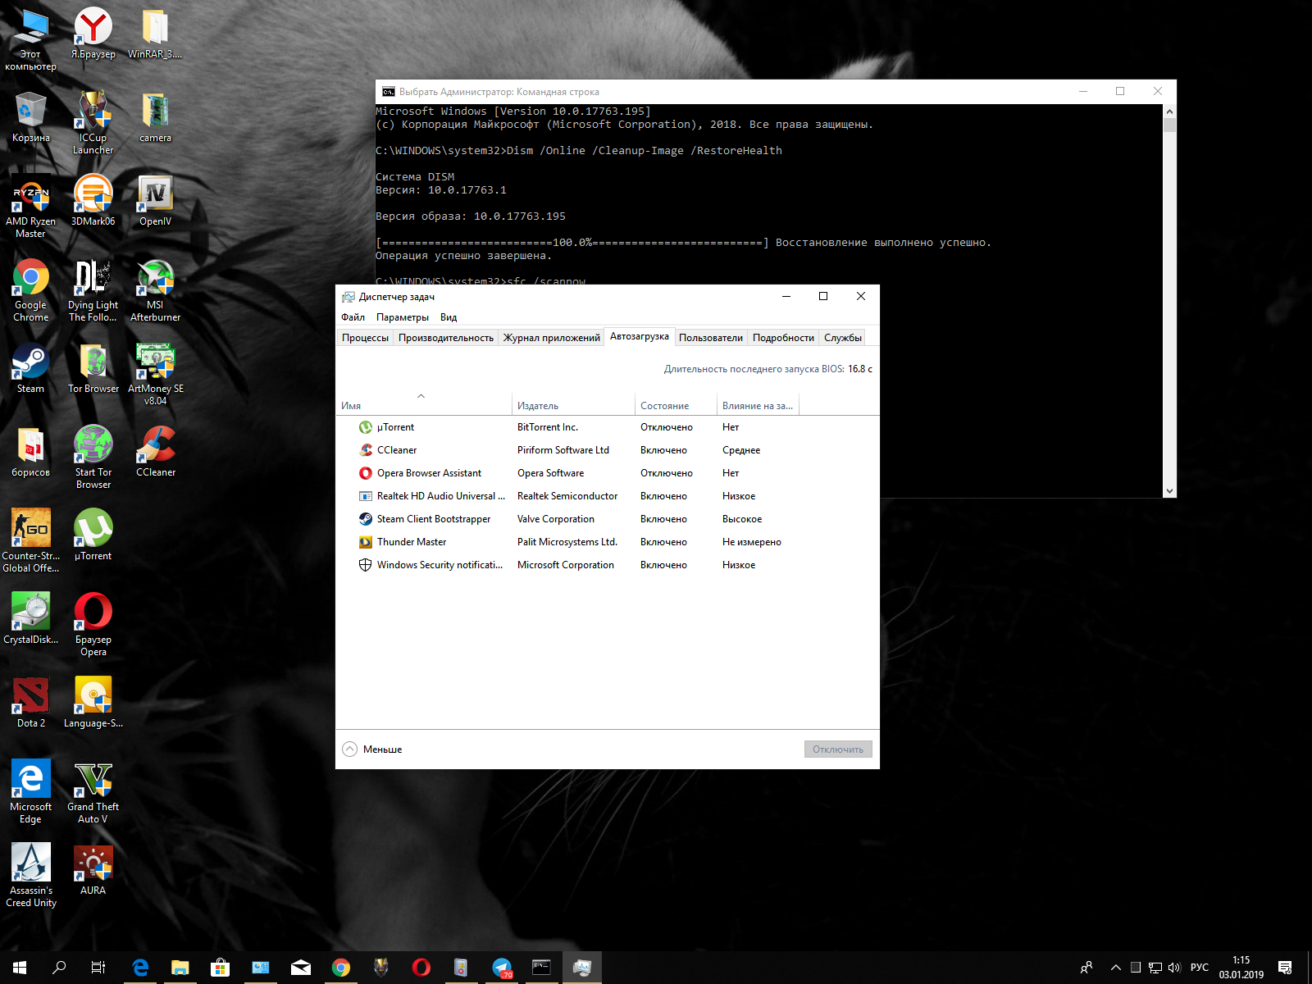Click the Mail app in taskbar

(x=301, y=968)
